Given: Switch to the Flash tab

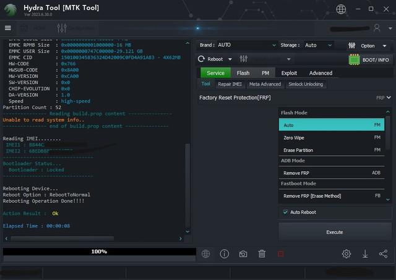Looking at the screenshot, I should point(243,73).
